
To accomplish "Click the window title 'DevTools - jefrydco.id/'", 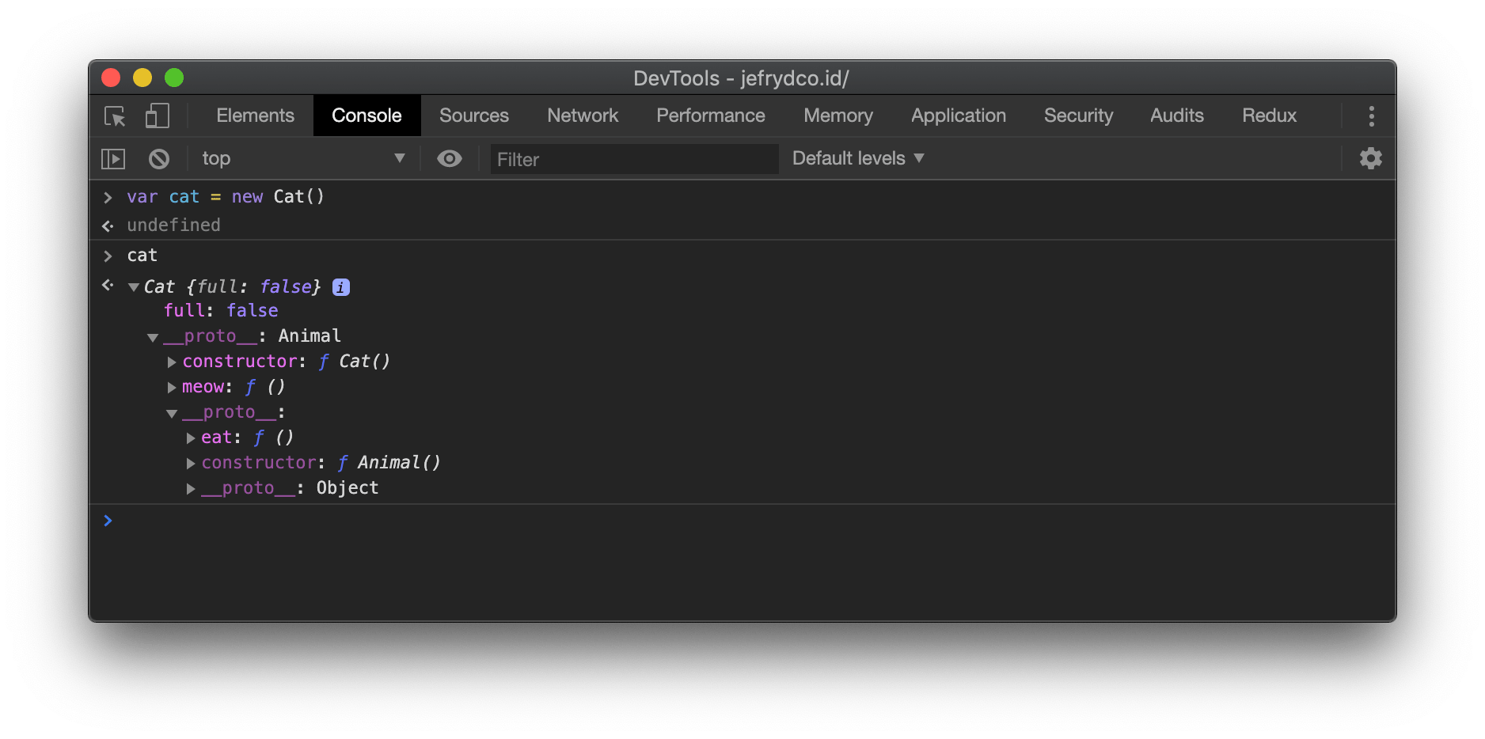I will [741, 78].
